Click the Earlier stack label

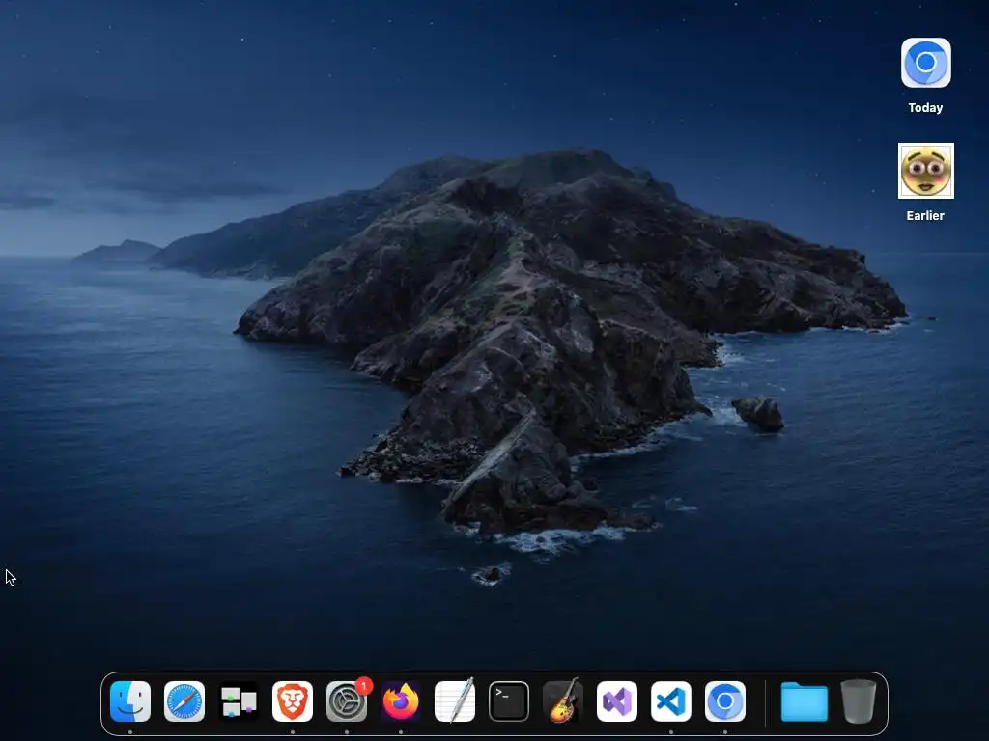(x=925, y=215)
